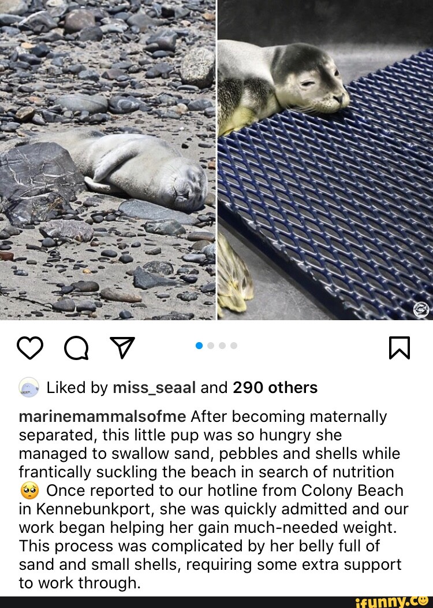View the list of 290 others who liked

(275, 388)
